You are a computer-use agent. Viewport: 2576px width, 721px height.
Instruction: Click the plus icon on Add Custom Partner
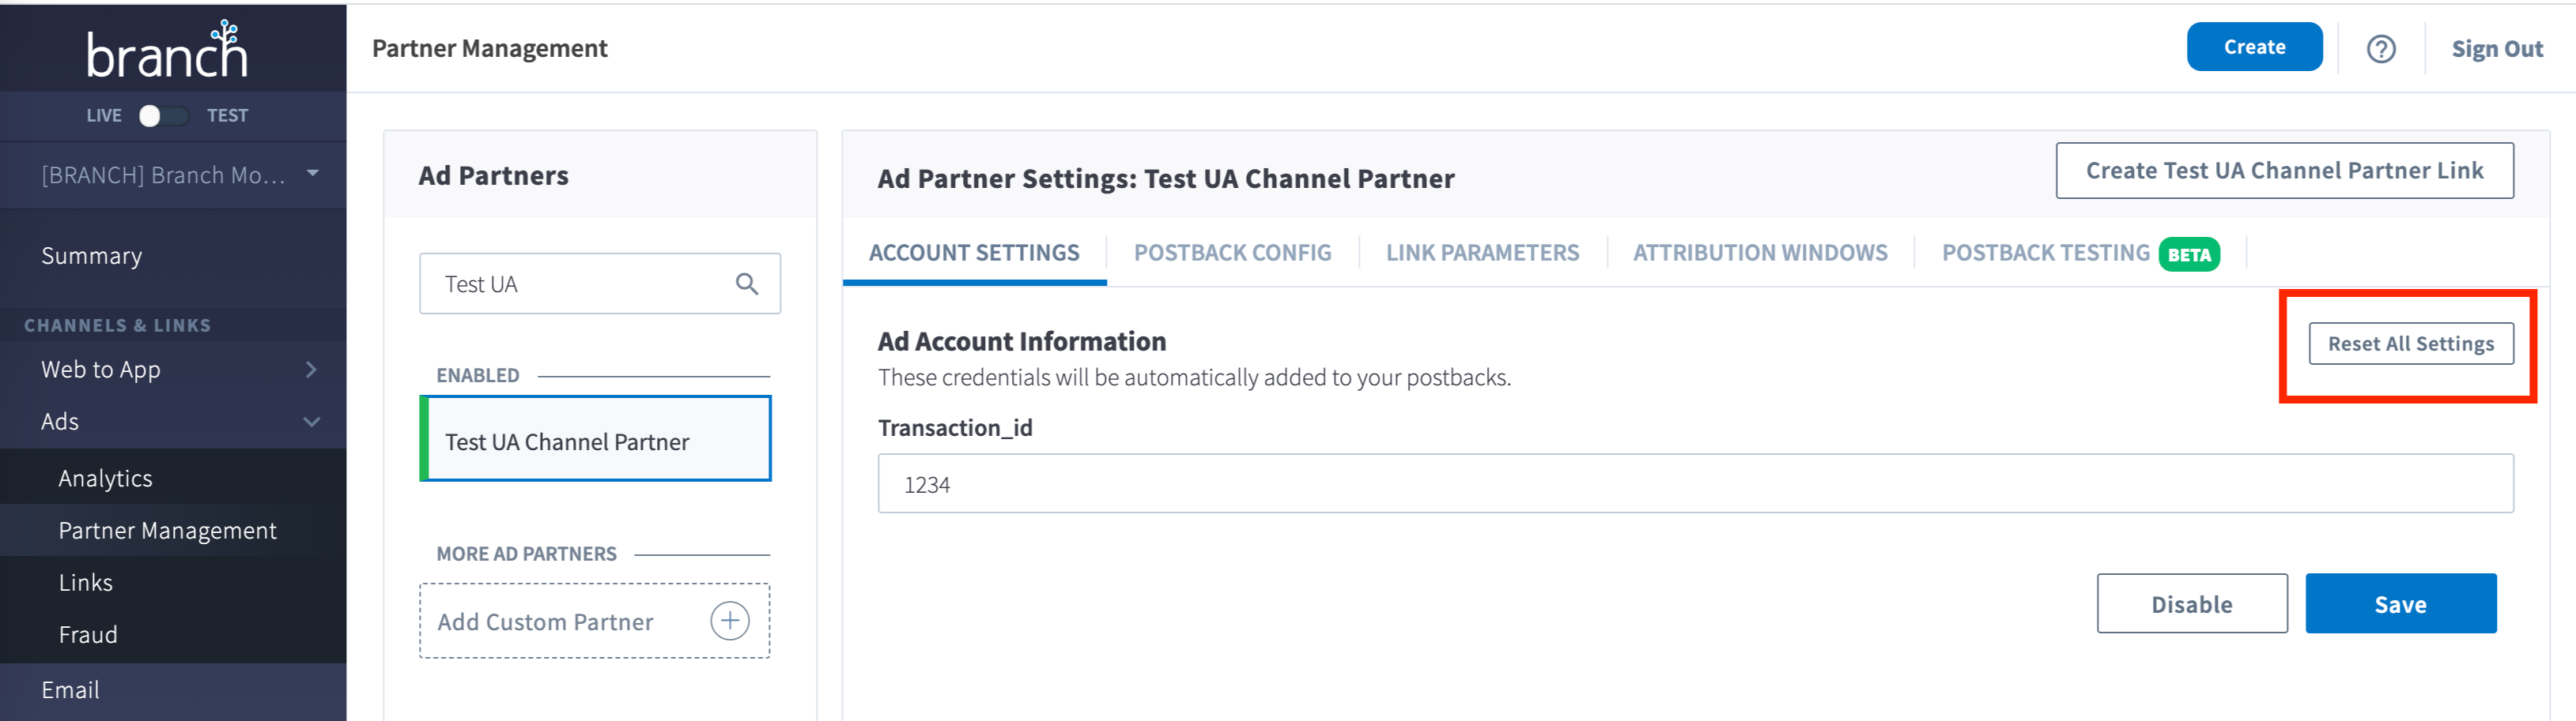[730, 621]
